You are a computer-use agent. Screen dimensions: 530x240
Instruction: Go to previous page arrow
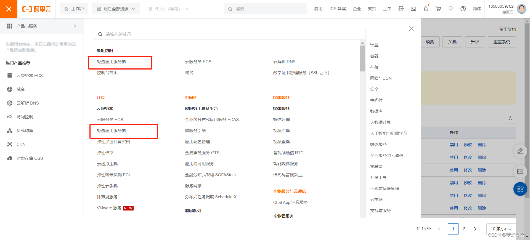(x=439, y=229)
